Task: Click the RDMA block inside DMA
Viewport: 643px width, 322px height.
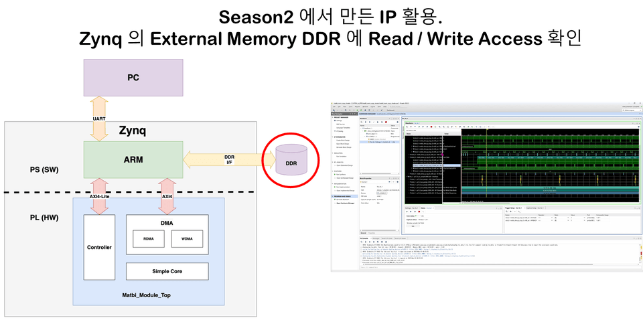Action: [149, 239]
